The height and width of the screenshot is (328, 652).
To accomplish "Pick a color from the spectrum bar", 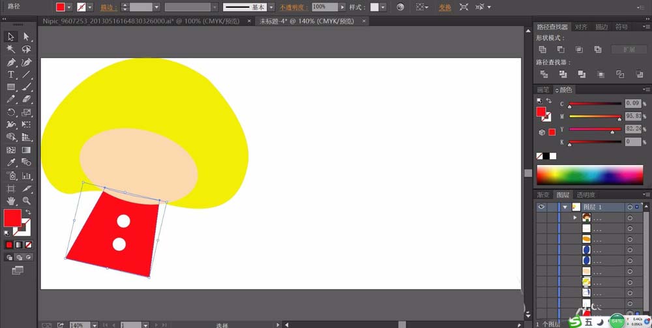I will [589, 175].
